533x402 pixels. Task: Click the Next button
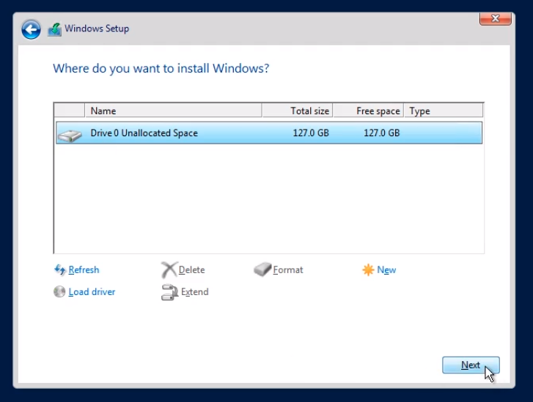471,365
